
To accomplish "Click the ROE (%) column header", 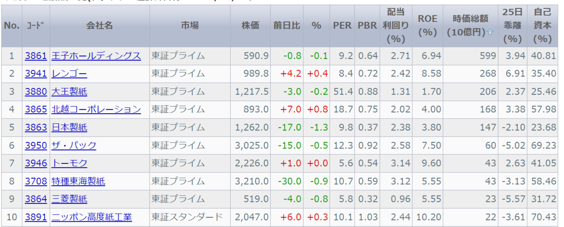I will click(x=428, y=26).
